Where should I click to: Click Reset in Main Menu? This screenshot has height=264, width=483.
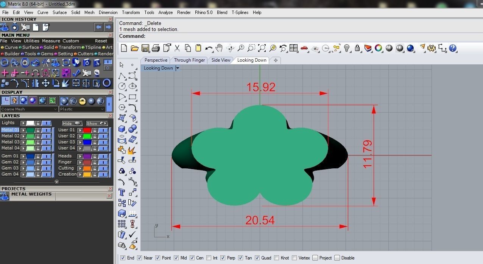(101, 41)
